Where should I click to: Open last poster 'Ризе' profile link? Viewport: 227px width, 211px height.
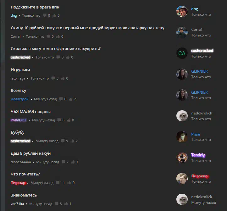tap(196, 134)
